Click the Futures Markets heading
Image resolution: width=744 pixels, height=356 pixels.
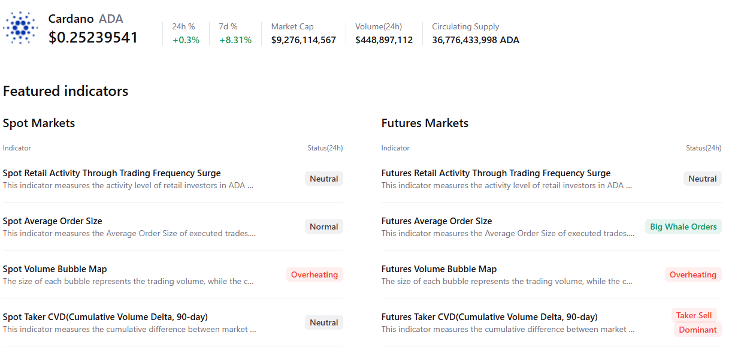(x=425, y=123)
